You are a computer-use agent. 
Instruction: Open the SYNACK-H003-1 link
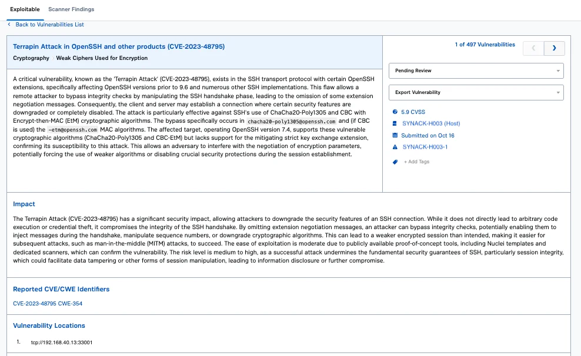[x=425, y=147]
